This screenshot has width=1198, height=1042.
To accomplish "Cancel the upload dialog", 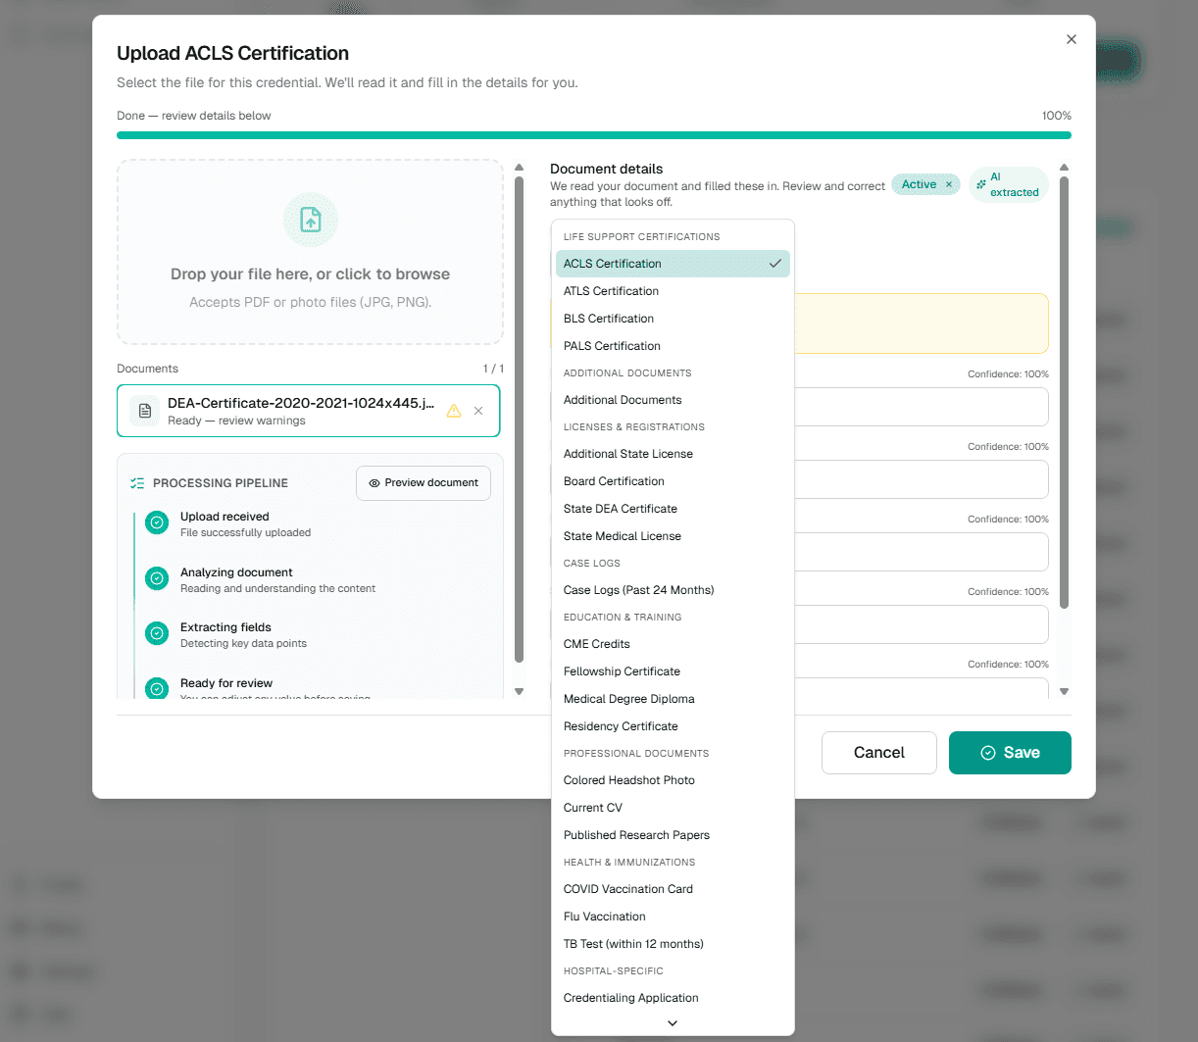I will [x=878, y=752].
